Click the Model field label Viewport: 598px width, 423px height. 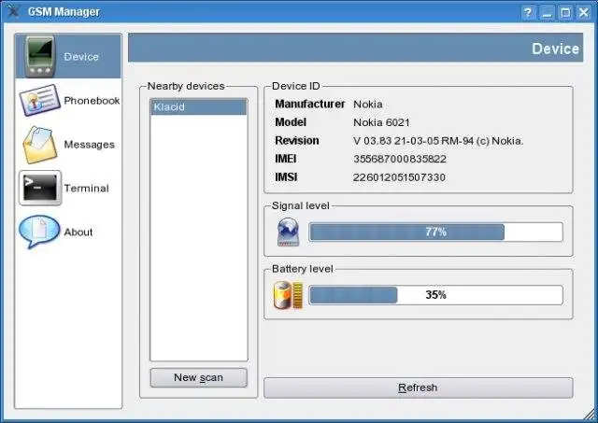coord(291,122)
